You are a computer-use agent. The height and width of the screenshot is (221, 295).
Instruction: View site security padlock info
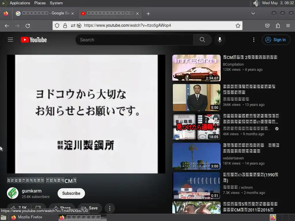tap(65, 26)
